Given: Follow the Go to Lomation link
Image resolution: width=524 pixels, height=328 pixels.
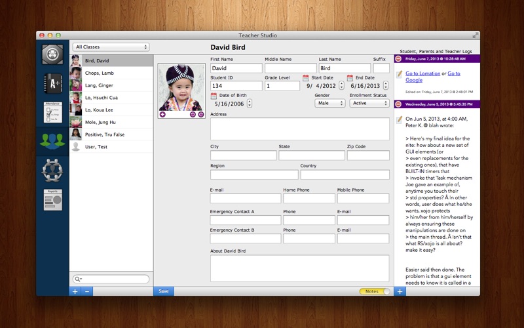Looking at the screenshot, I should 422,73.
